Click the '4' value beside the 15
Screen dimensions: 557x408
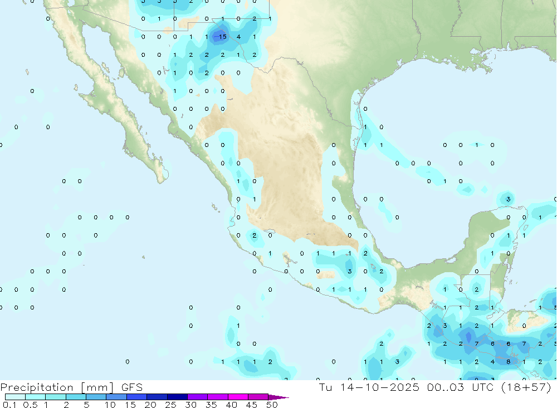point(238,37)
